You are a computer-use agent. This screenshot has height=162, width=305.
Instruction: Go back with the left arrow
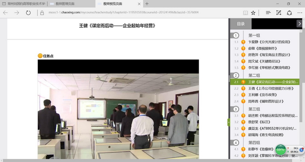(6, 13)
